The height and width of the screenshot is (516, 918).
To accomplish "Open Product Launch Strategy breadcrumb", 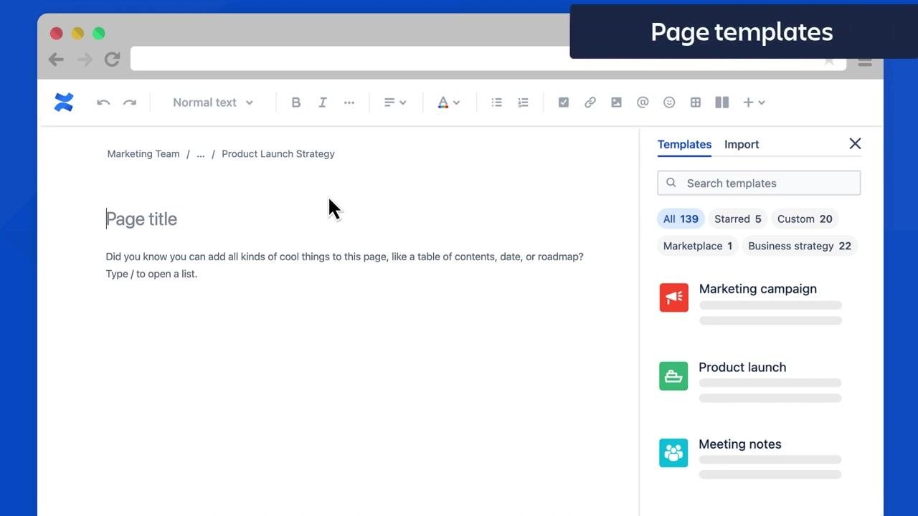I will pos(278,153).
